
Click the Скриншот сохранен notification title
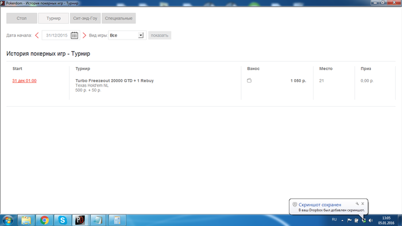(320, 205)
